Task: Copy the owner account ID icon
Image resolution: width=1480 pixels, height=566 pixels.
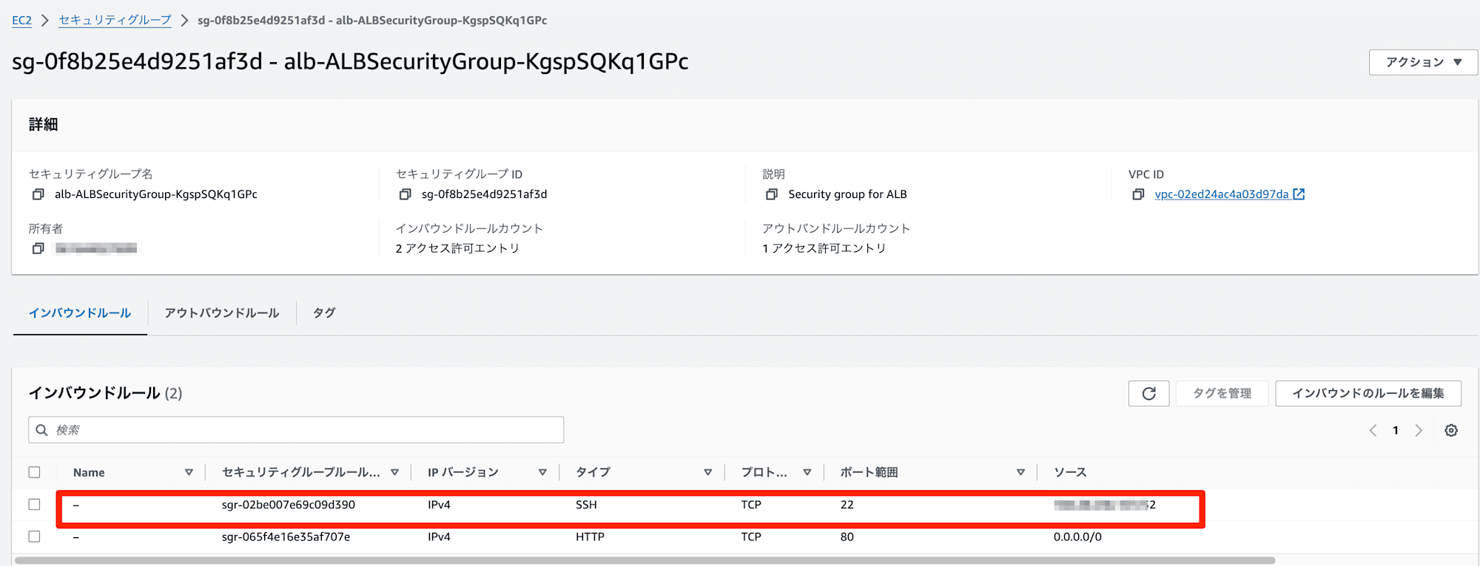Action: (38, 248)
